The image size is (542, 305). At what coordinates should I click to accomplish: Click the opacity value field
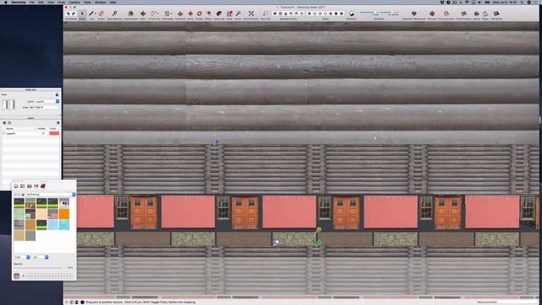[x=69, y=268]
